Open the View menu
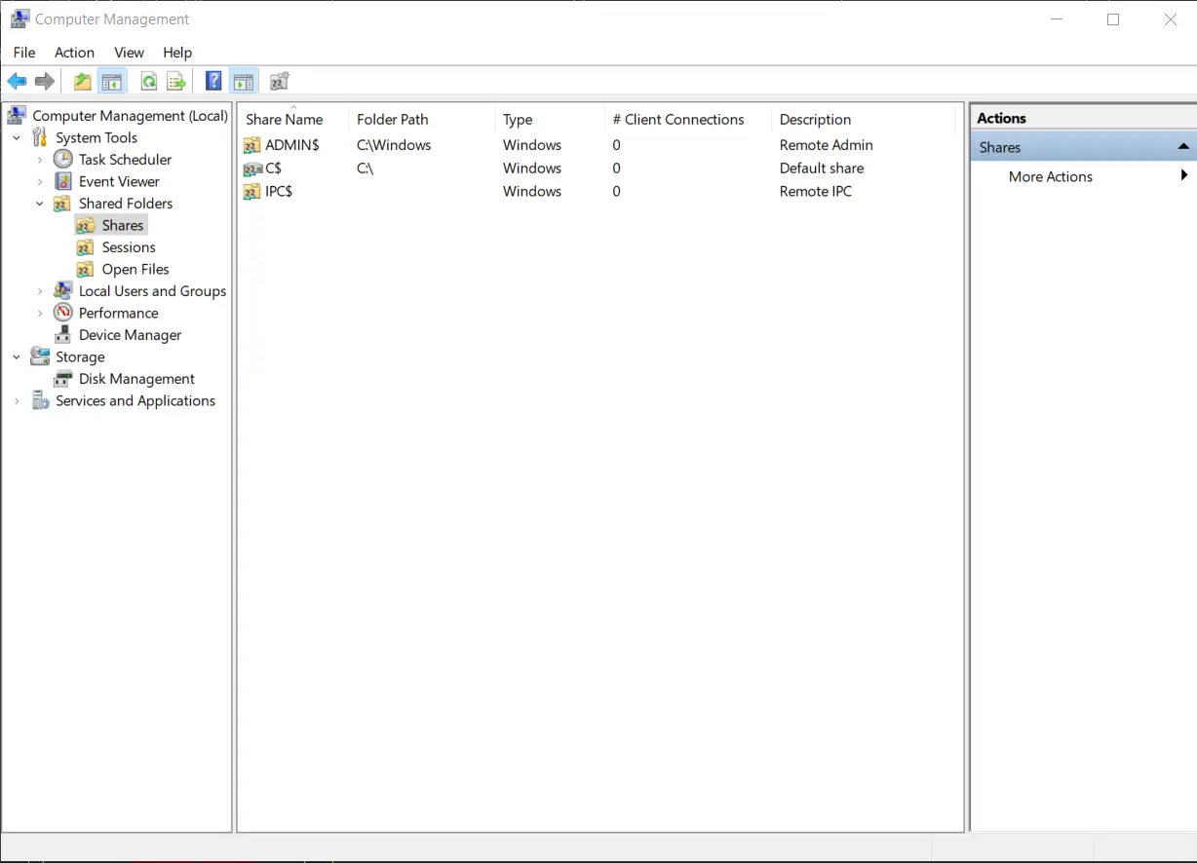The width and height of the screenshot is (1197, 863). [x=129, y=53]
